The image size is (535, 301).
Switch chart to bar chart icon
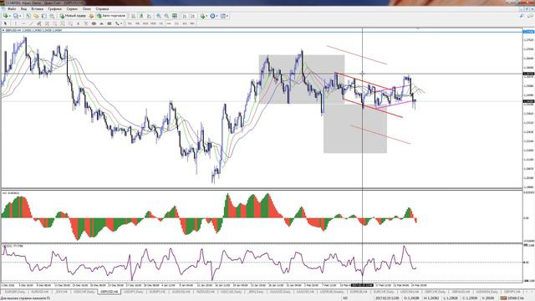coord(134,16)
